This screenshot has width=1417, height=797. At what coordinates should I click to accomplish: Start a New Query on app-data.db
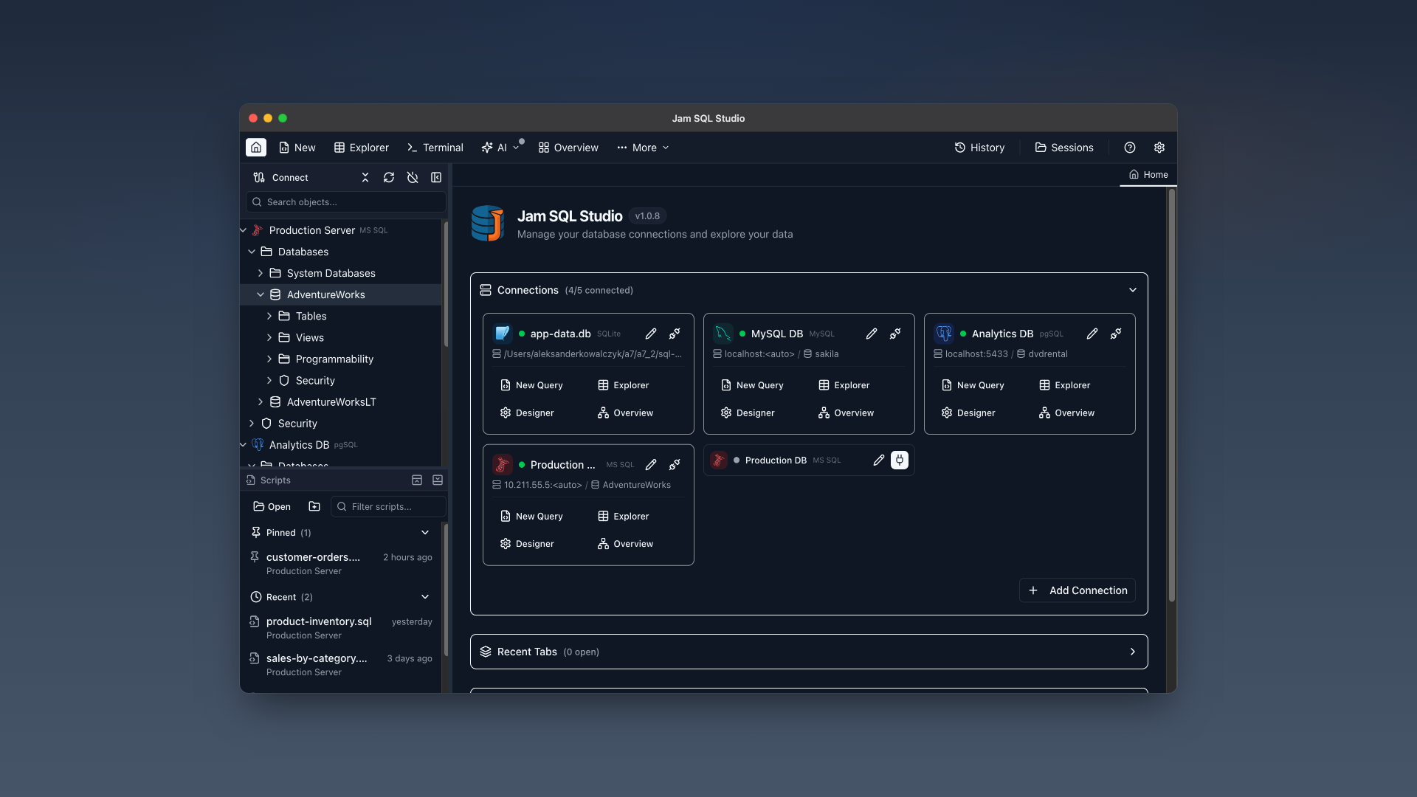tap(538, 384)
